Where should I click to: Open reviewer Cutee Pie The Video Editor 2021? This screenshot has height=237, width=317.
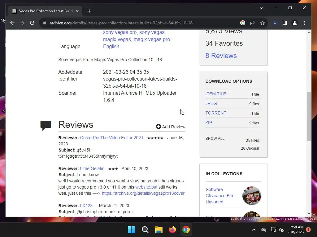(x=111, y=138)
